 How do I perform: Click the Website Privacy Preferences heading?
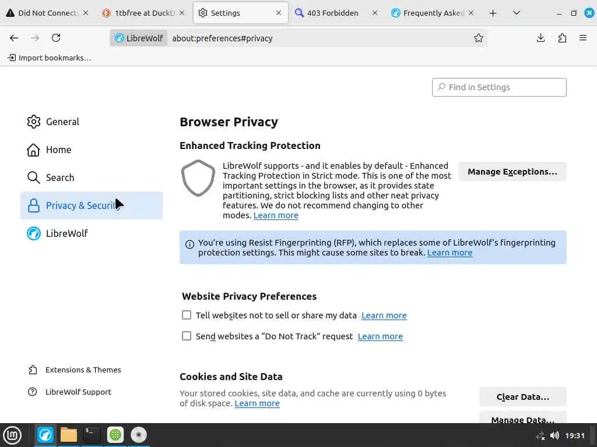[250, 296]
